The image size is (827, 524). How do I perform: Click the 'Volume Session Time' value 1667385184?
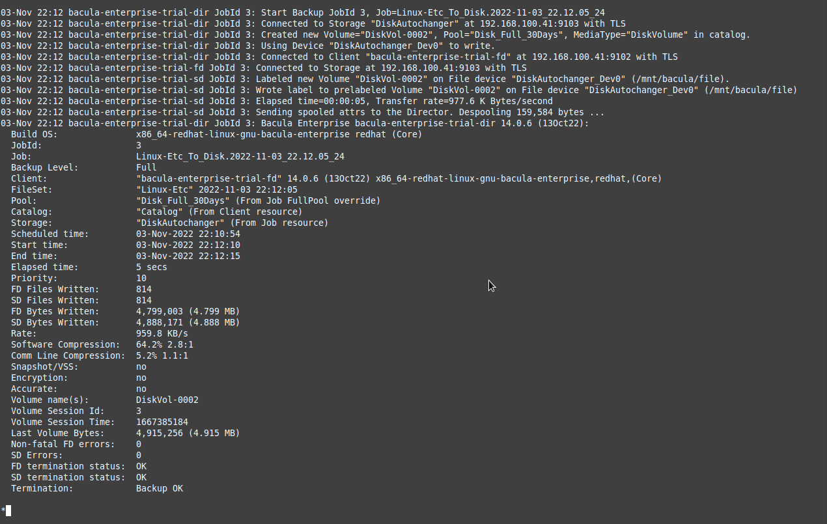(x=162, y=422)
